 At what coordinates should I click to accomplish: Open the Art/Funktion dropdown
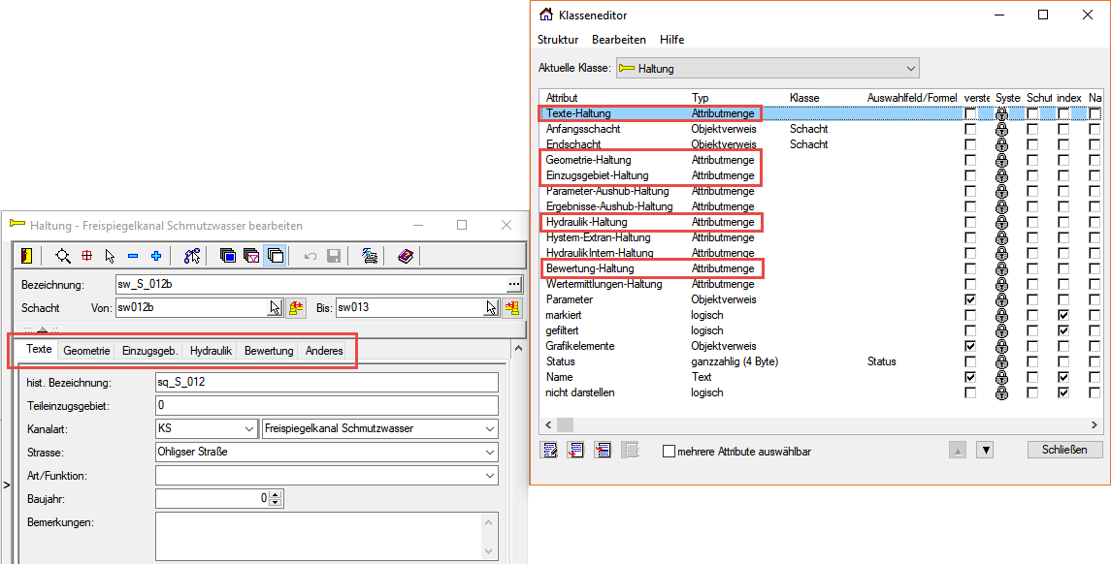[490, 476]
